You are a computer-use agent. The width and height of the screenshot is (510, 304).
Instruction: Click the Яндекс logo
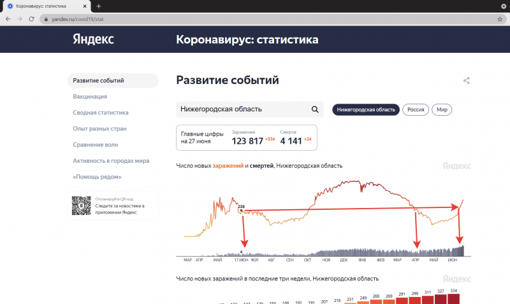coord(93,39)
